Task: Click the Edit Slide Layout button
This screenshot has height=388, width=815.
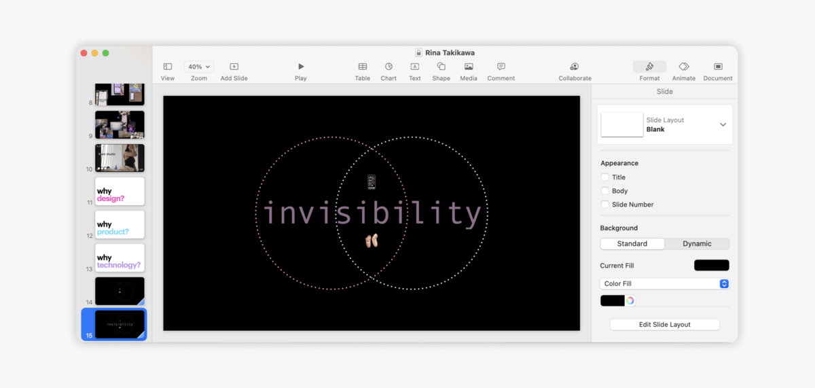Action: (x=665, y=325)
